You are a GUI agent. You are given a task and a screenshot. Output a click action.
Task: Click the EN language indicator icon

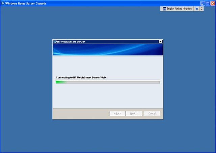pyautogui.click(x=164, y=9)
